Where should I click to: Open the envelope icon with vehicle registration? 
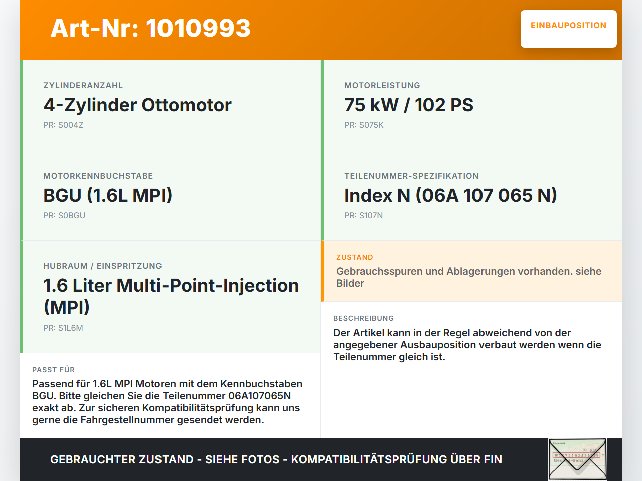click(577, 459)
